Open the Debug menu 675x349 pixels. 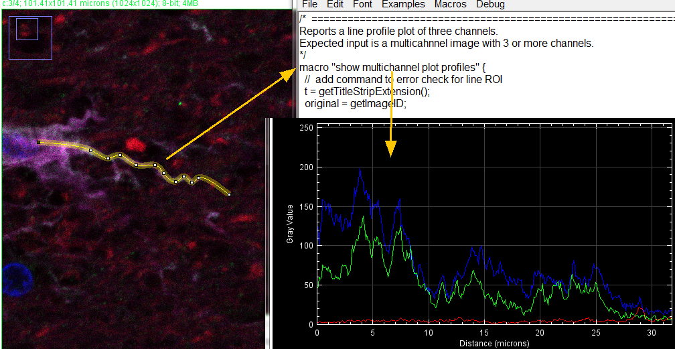click(x=491, y=5)
